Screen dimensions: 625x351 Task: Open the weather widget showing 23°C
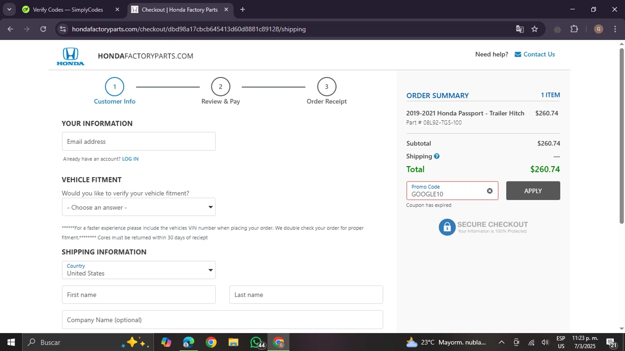pos(446,342)
